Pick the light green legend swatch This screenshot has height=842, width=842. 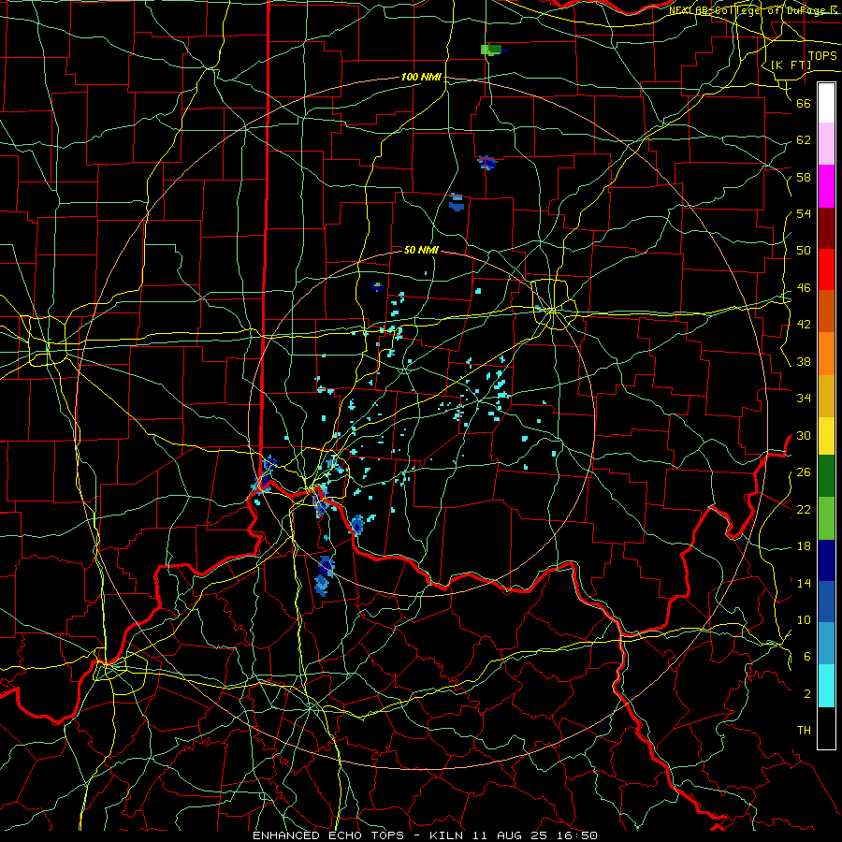tap(826, 518)
